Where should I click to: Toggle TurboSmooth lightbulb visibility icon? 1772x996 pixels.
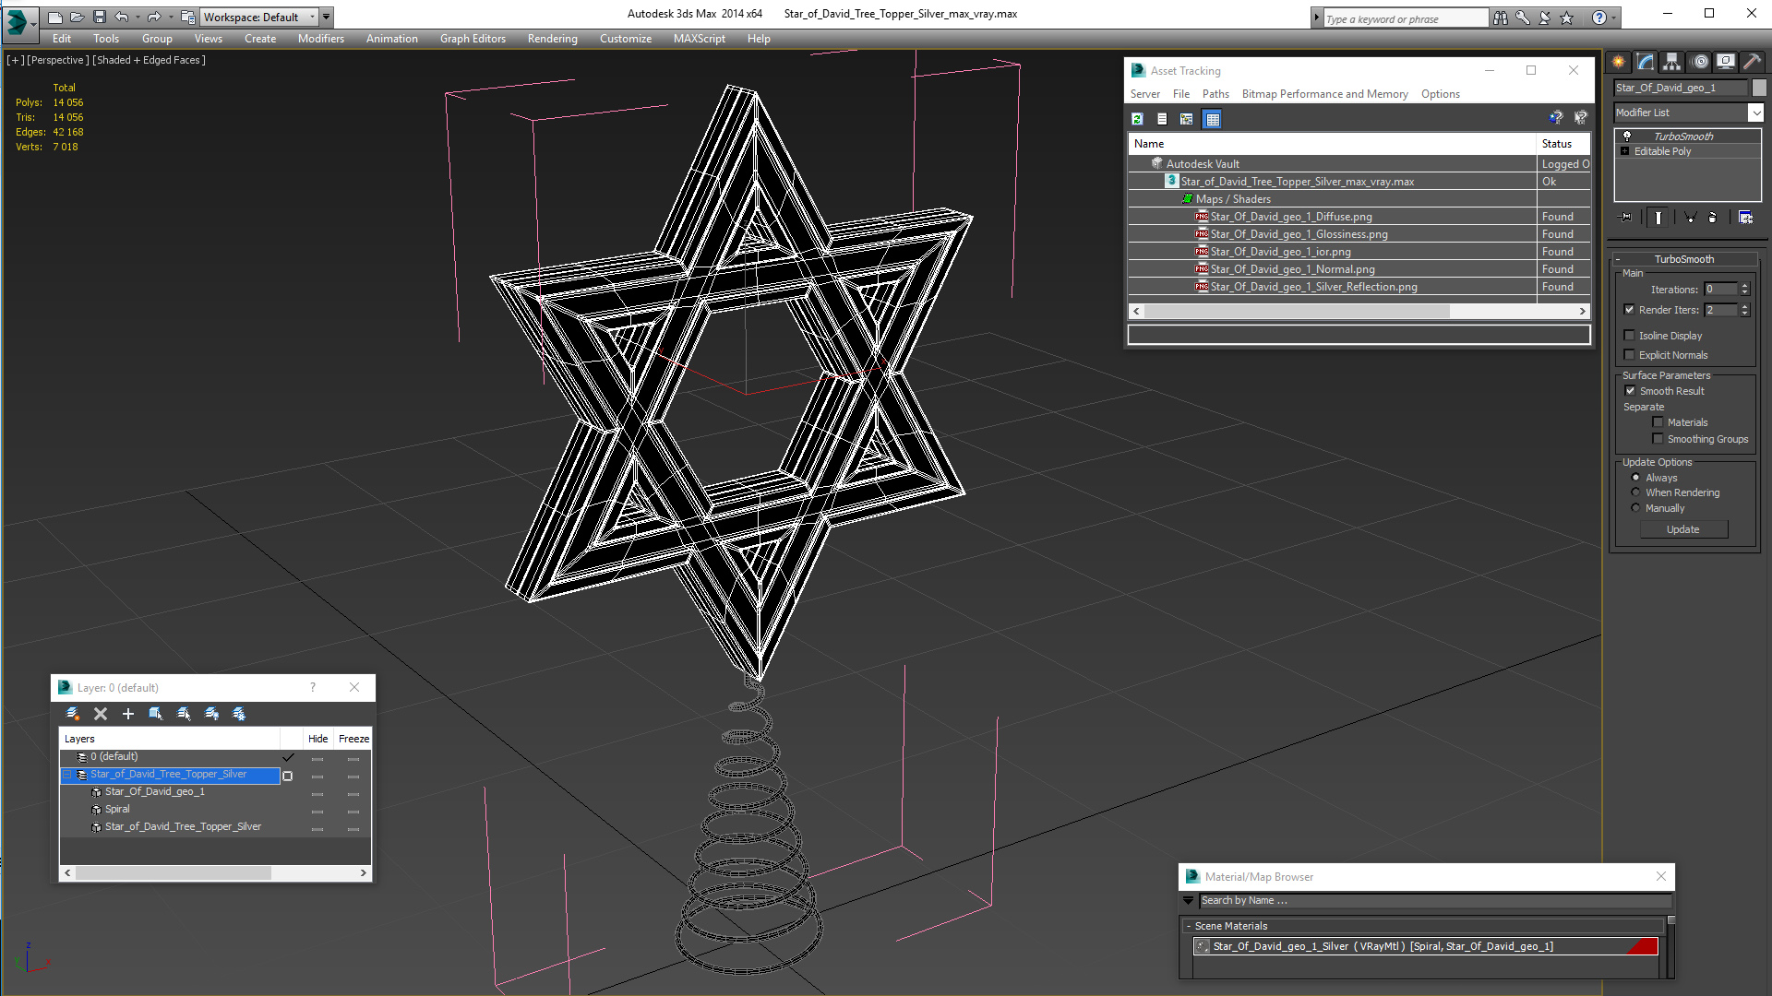click(1627, 136)
